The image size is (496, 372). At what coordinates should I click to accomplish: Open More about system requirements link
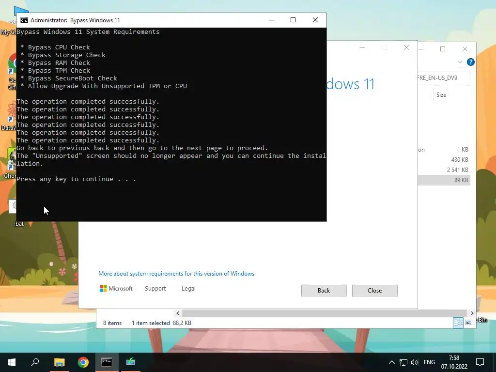tap(176, 274)
